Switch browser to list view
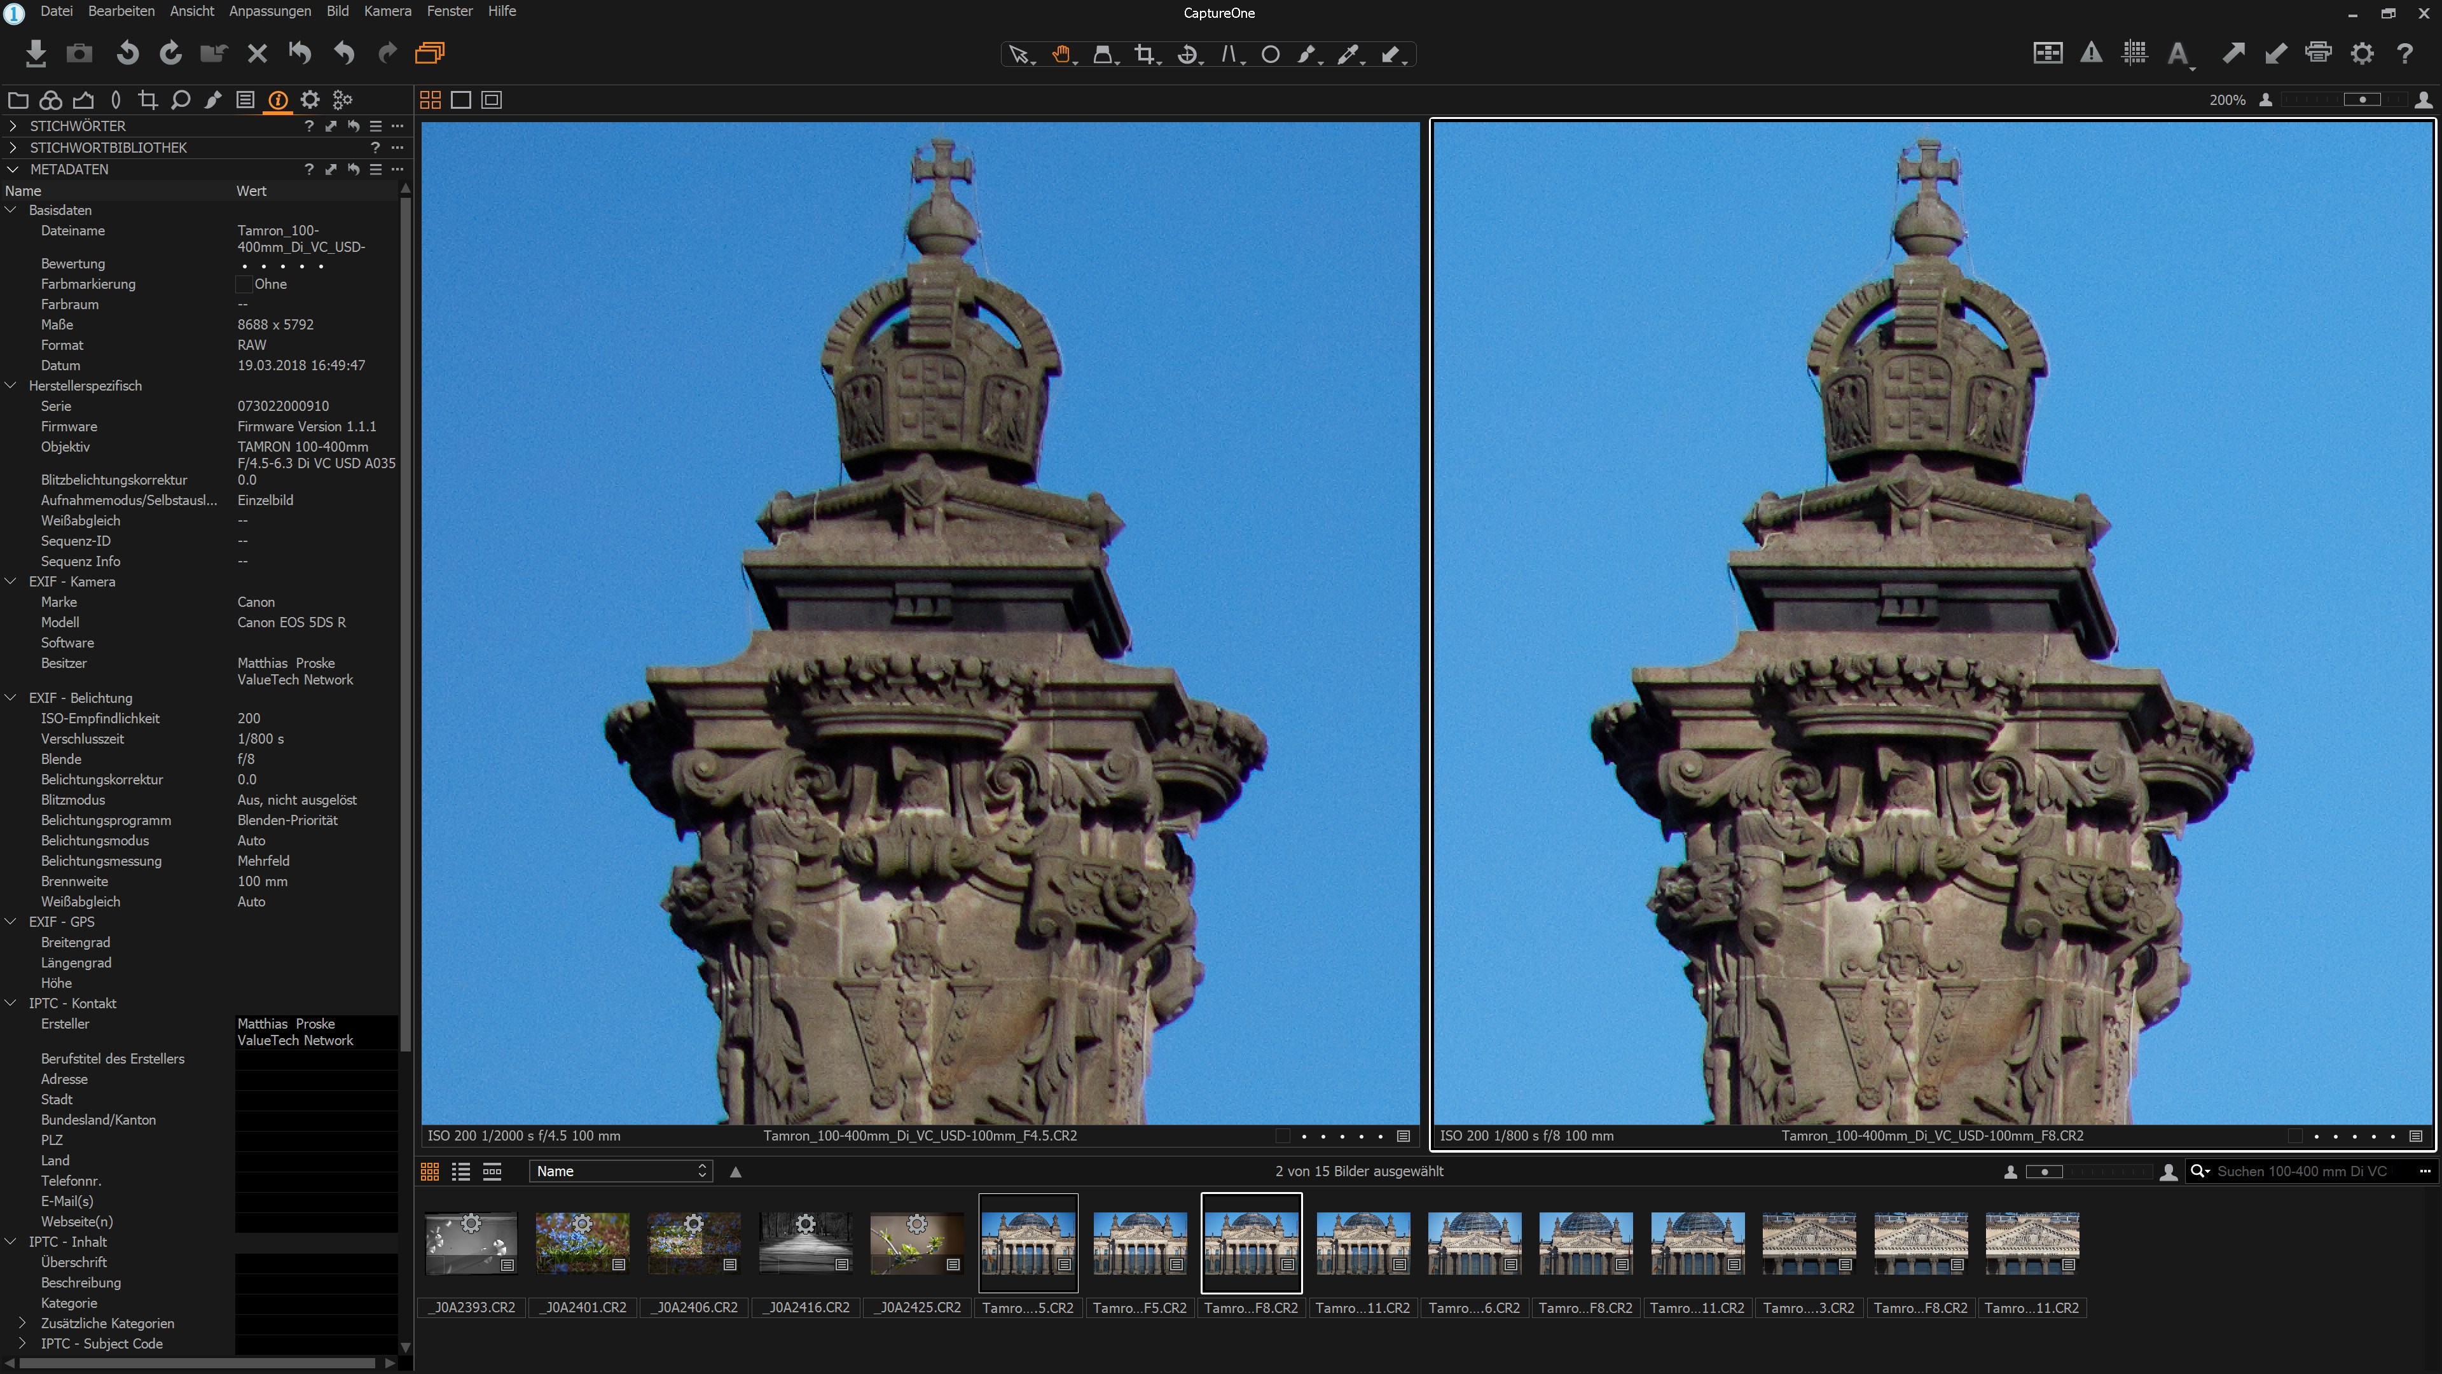This screenshot has height=1374, width=2442. click(460, 1172)
